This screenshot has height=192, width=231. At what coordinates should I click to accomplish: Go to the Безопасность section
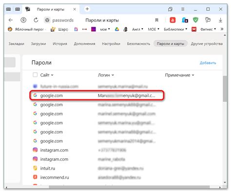point(138,44)
